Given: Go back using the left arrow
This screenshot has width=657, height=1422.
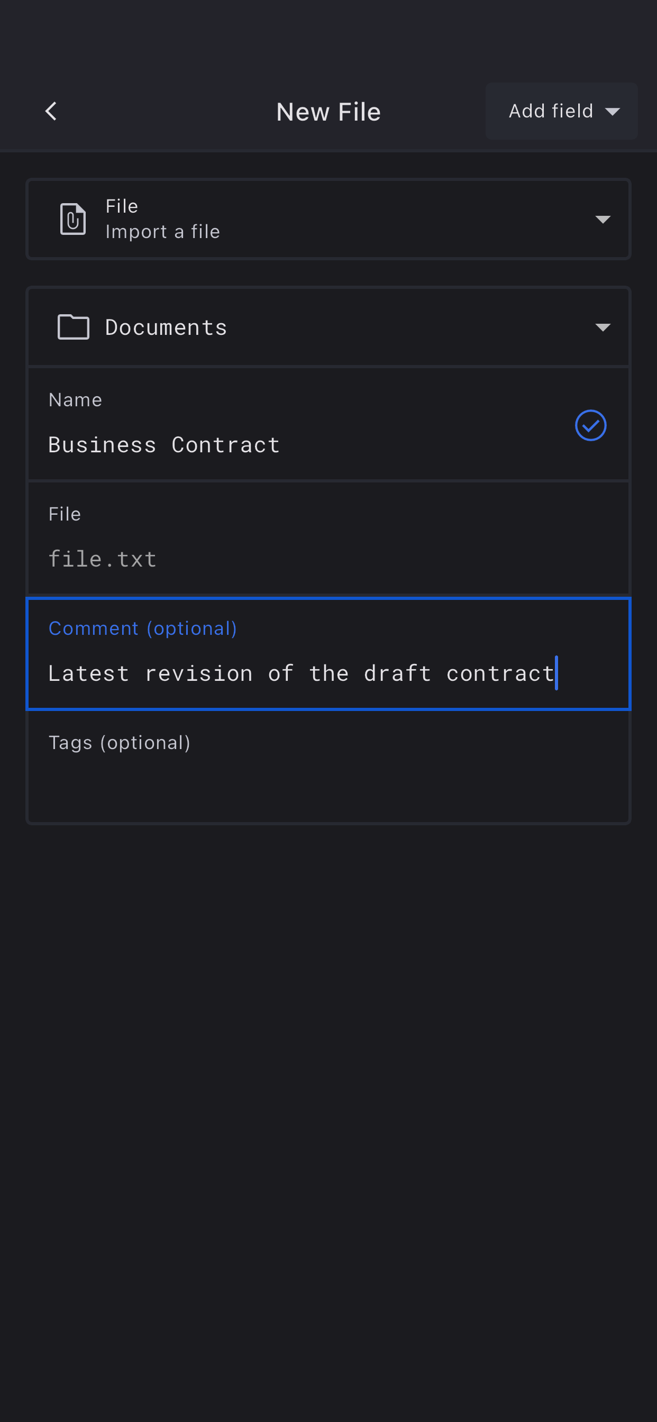Looking at the screenshot, I should tap(51, 112).
